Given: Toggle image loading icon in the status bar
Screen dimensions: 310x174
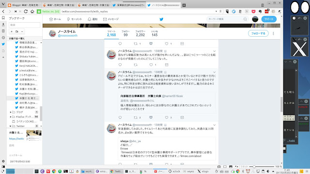Looking at the screenshot, I should click(231, 167).
